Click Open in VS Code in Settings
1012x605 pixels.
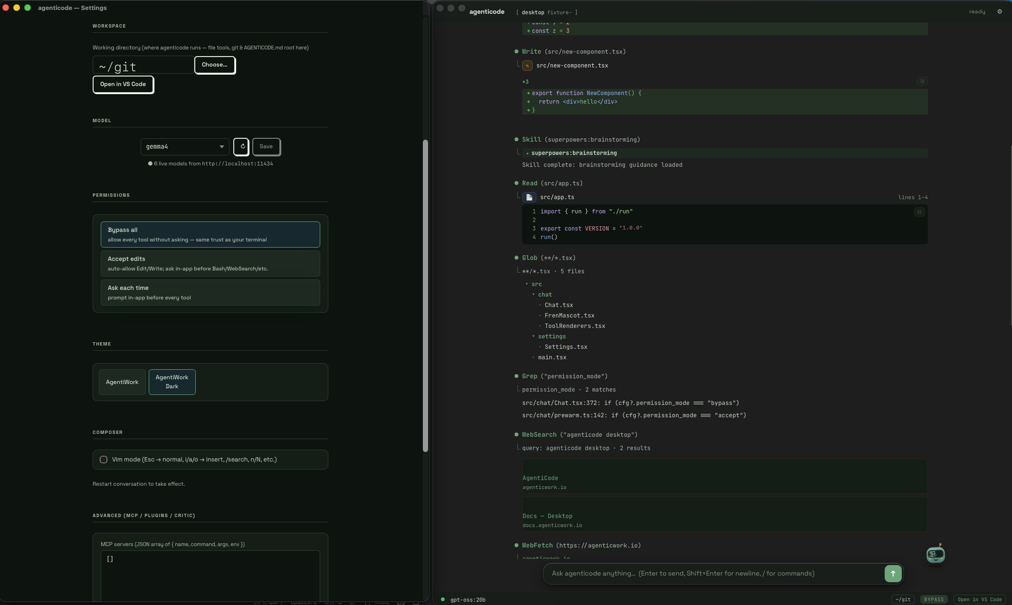click(123, 84)
